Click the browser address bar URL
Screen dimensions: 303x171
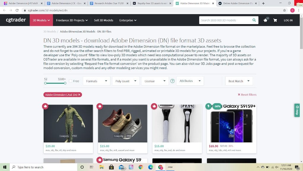pyautogui.click(x=48, y=10)
